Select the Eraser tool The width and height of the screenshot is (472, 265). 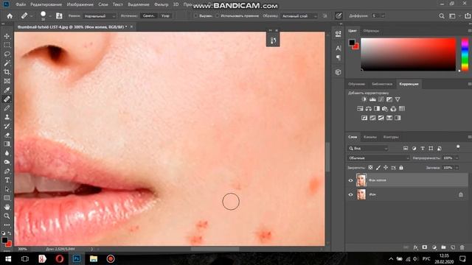pos(7,135)
